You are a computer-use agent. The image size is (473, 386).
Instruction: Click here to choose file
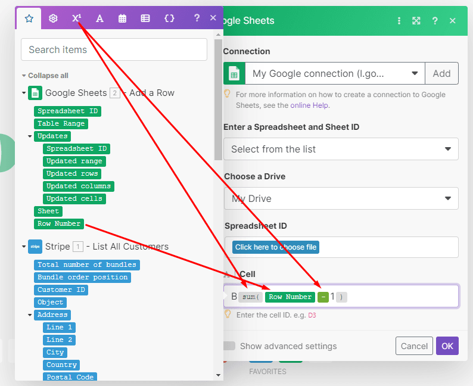[x=276, y=247]
